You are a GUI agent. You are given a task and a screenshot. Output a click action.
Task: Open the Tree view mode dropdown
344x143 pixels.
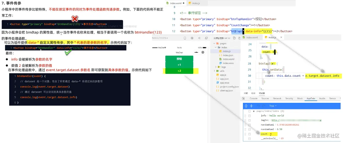[x=273, y=106]
